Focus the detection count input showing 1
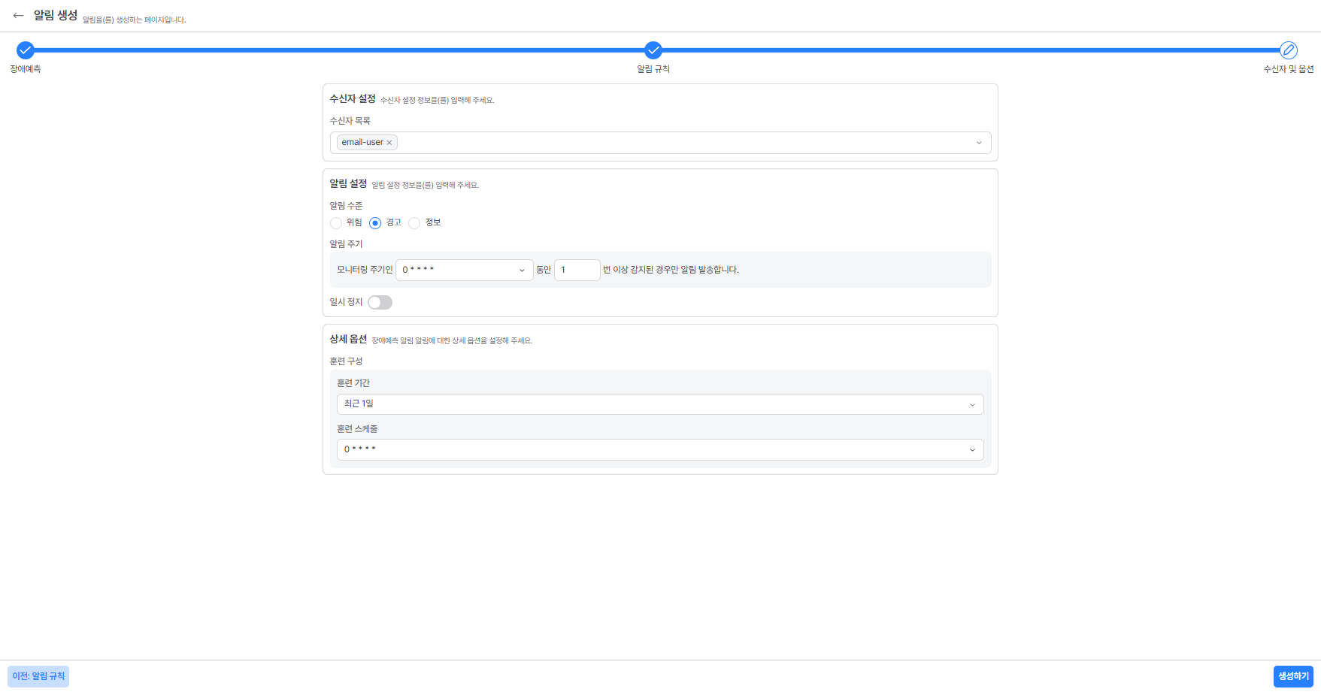 [x=577, y=270]
